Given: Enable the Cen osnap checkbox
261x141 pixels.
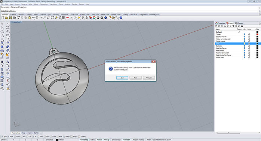Looking at the screenshot, I should 27,137.
